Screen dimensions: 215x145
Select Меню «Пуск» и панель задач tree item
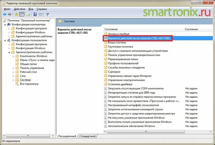(37, 60)
